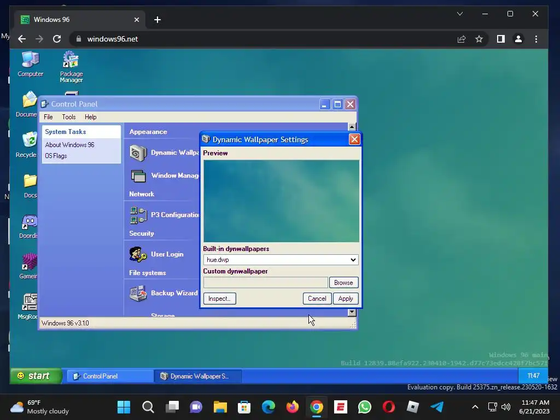Select the Windows 96 browser tab
This screenshot has width=560, height=420.
click(80, 20)
